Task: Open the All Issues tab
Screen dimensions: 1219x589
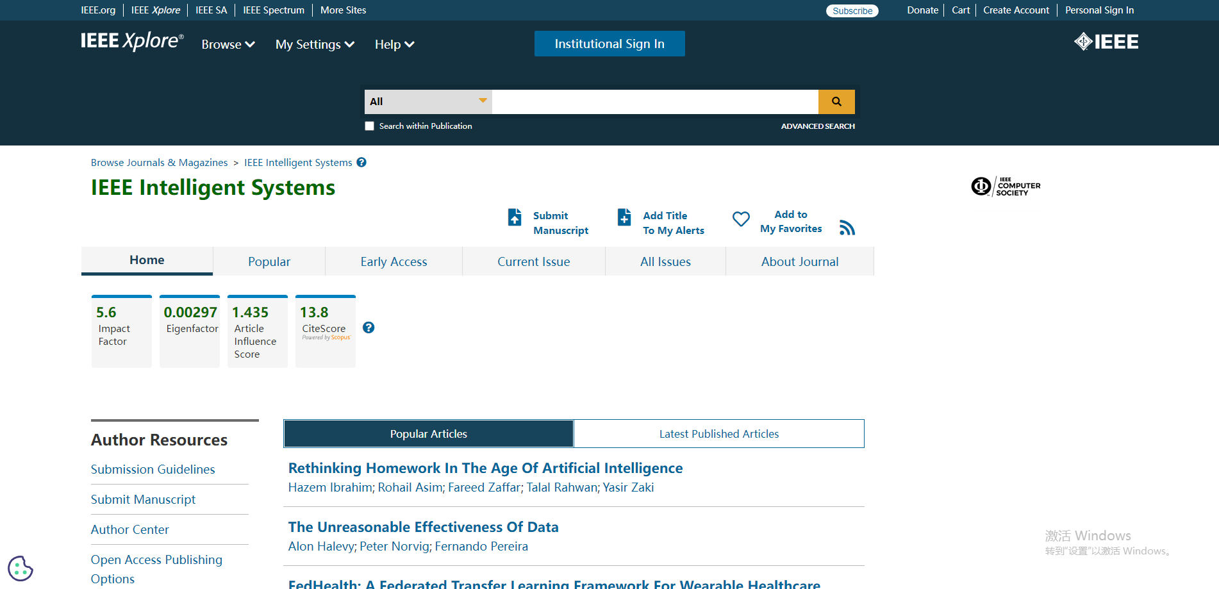Action: [665, 261]
